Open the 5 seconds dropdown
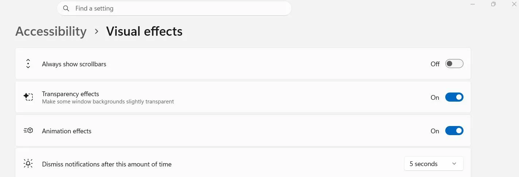Image resolution: width=519 pixels, height=177 pixels. pos(434,164)
